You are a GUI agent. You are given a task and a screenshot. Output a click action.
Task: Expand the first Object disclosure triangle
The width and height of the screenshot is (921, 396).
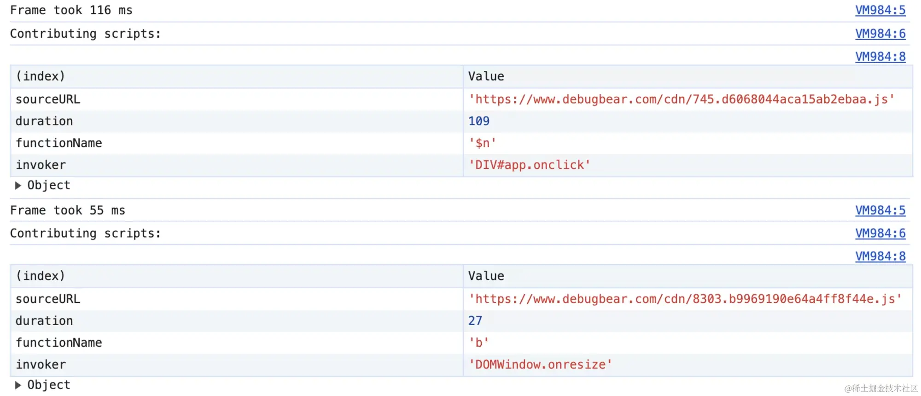[x=18, y=186]
